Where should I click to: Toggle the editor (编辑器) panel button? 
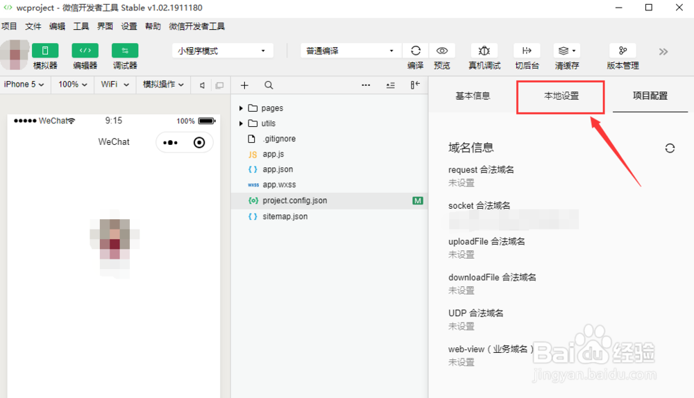pos(85,51)
